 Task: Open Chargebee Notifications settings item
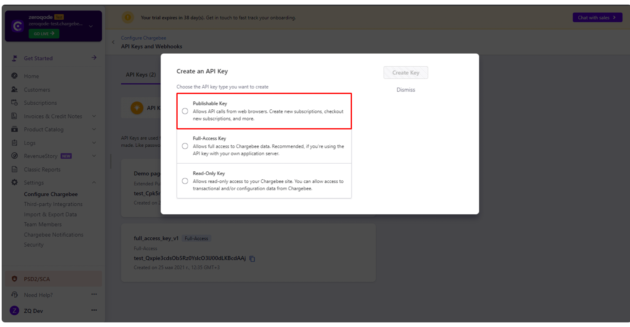pyautogui.click(x=54, y=235)
